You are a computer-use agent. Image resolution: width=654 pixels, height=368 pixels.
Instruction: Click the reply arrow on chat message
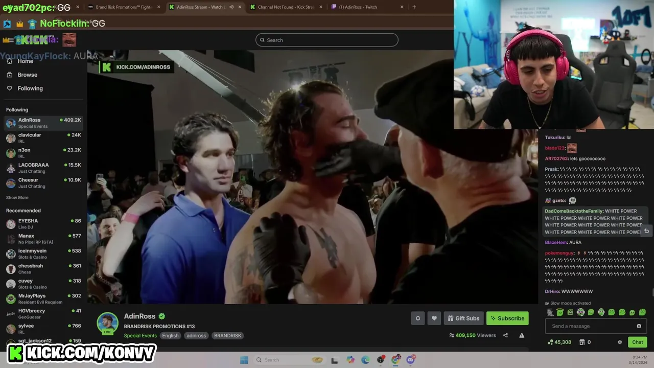click(x=646, y=231)
